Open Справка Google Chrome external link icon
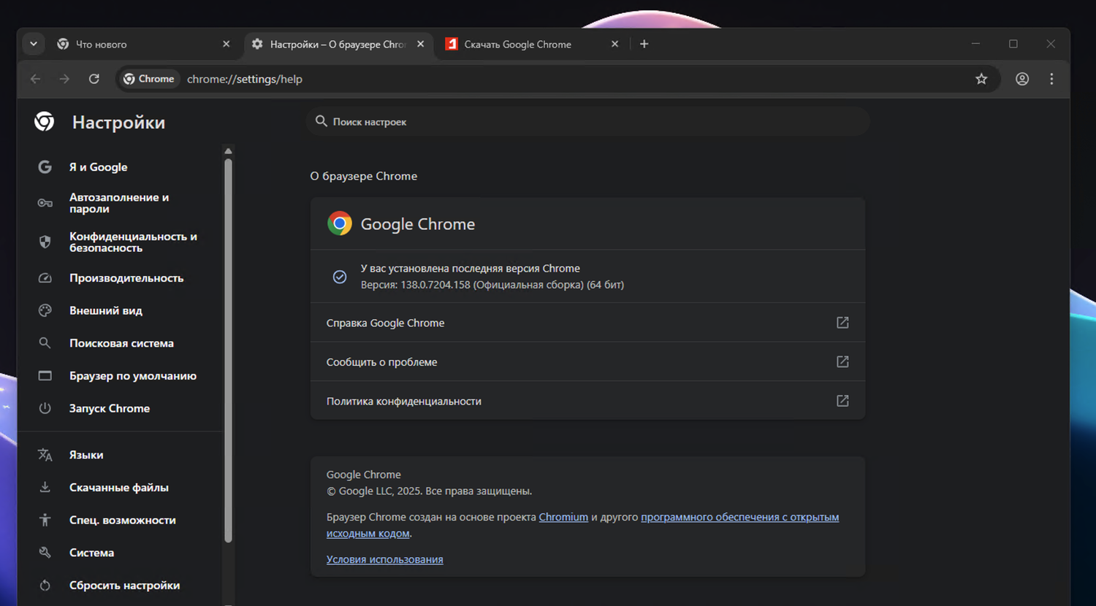1096x606 pixels. pos(842,323)
